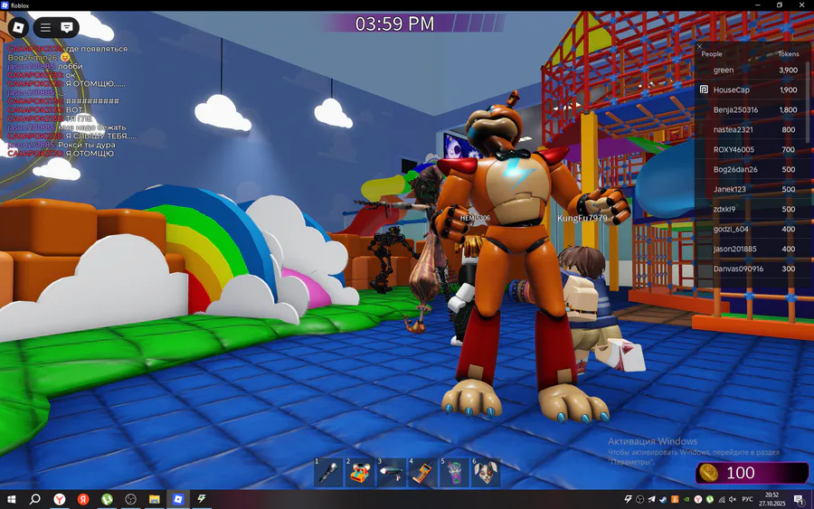
Task: Click the Рокси ты дура chat message
Action: (x=87, y=145)
